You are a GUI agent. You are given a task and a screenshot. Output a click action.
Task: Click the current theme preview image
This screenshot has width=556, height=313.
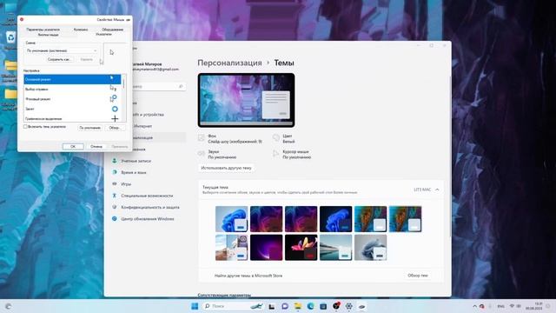pyautogui.click(x=247, y=100)
